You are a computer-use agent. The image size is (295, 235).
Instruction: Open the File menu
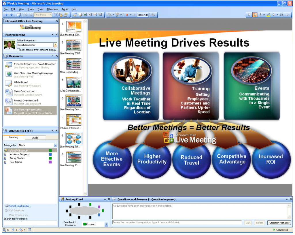click(6, 9)
